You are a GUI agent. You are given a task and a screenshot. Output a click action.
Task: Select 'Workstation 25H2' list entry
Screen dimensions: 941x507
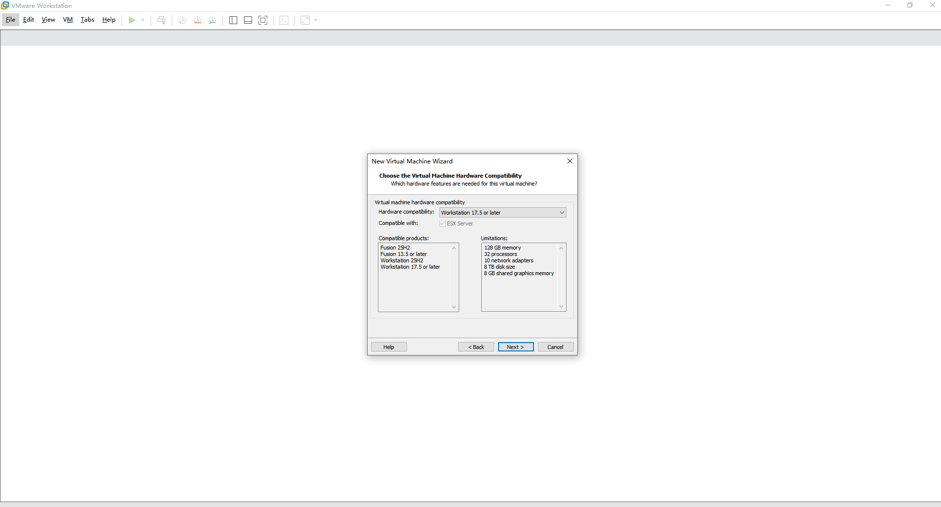(x=402, y=260)
